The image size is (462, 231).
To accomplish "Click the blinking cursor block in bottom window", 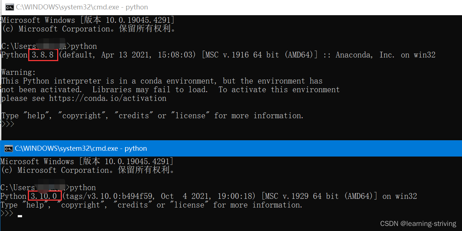I will click(20, 216).
